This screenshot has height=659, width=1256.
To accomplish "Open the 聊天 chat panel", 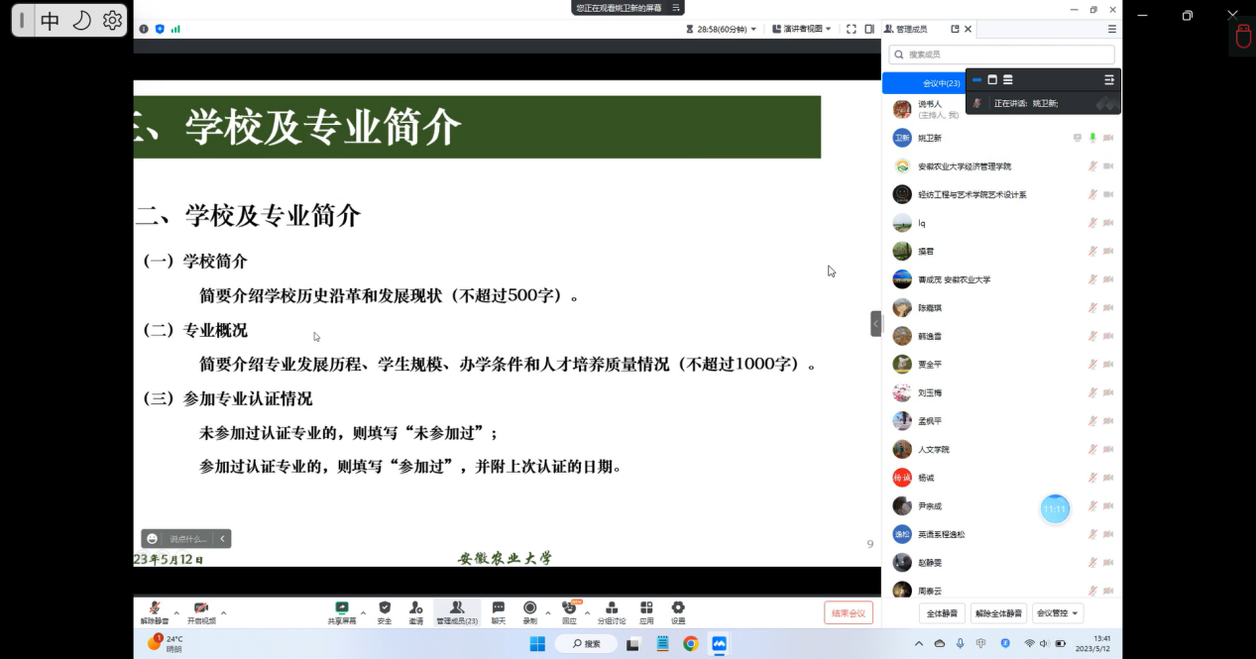I will (x=498, y=611).
